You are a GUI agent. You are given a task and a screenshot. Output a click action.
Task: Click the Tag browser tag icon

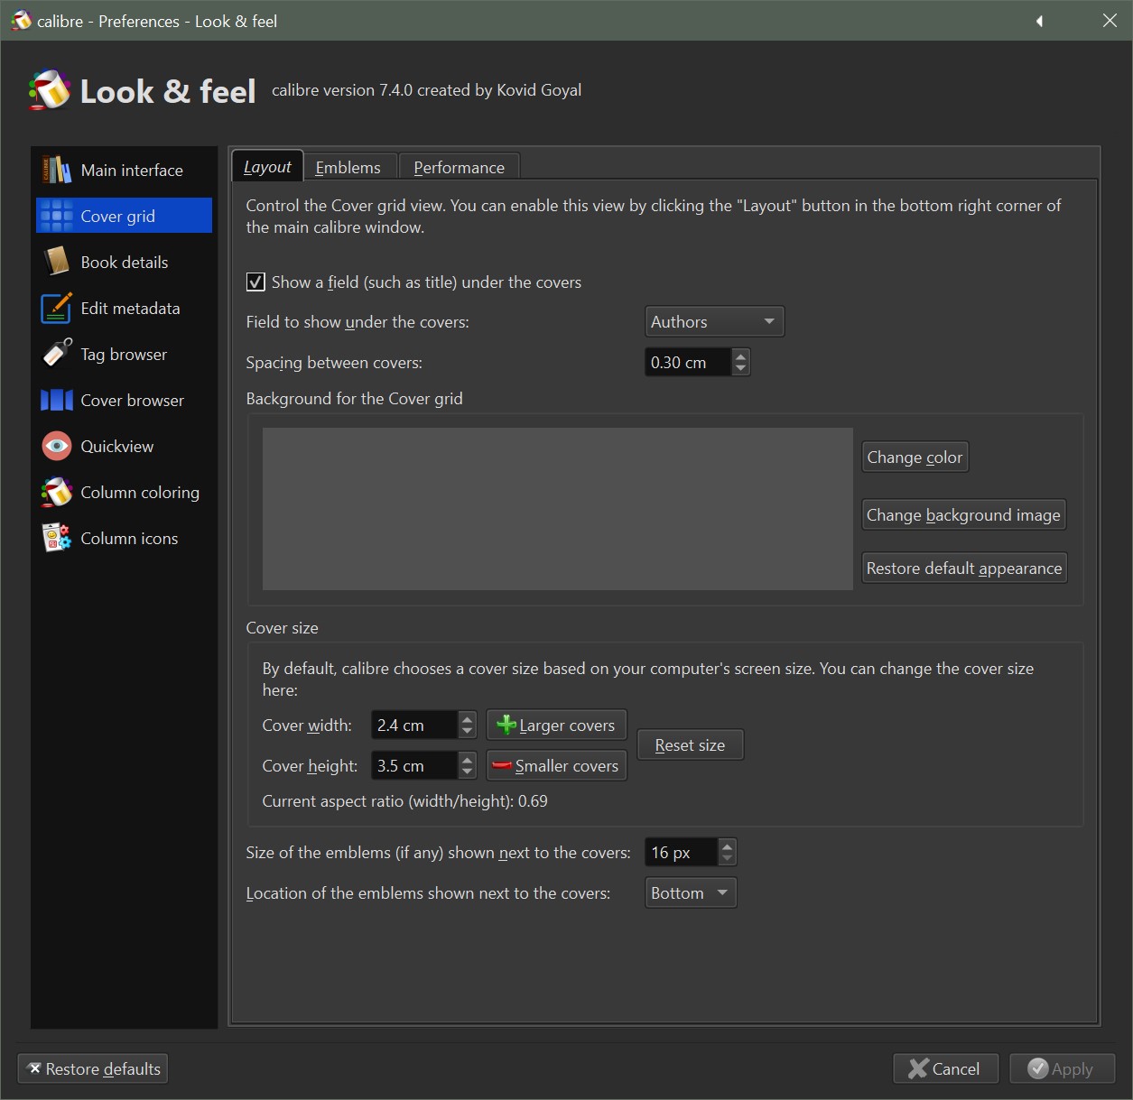pyautogui.click(x=57, y=354)
